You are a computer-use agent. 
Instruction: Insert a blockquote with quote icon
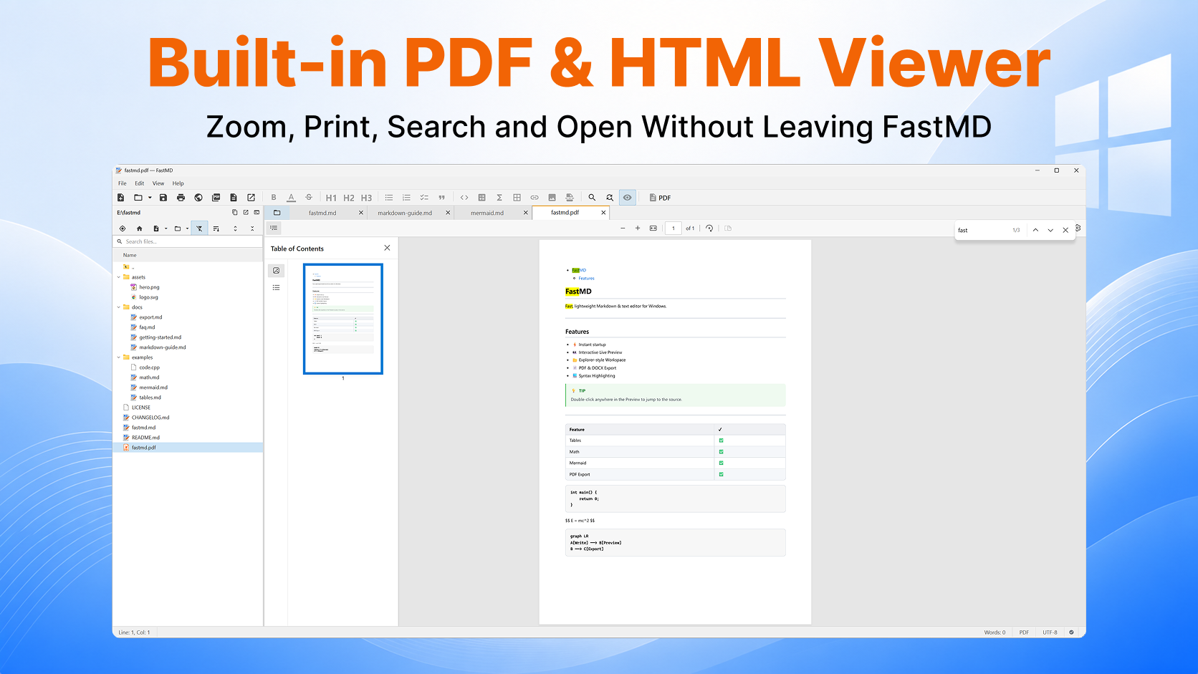[x=441, y=198]
